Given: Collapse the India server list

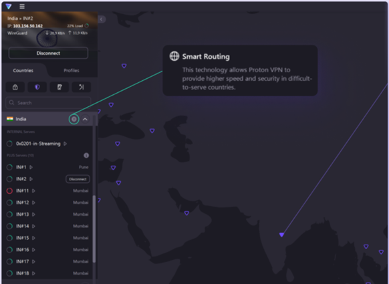Looking at the screenshot, I should point(85,120).
